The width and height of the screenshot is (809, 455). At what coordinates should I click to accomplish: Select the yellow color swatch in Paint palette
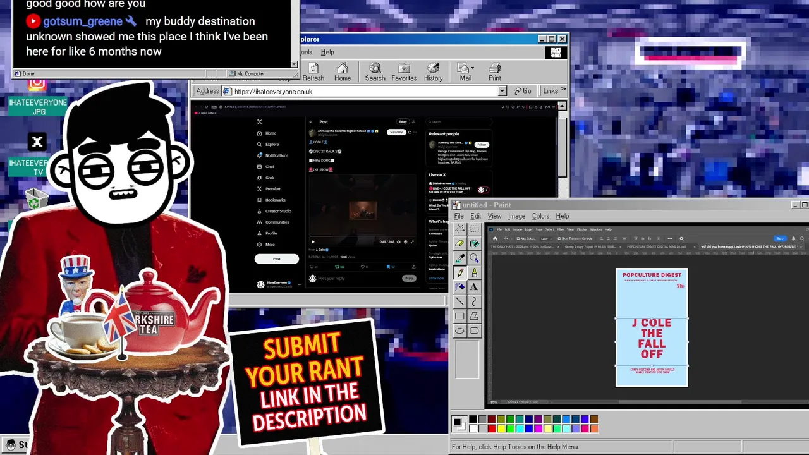pyautogui.click(x=501, y=428)
